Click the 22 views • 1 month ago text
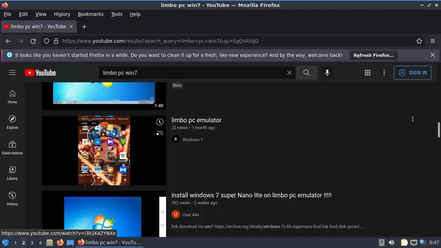 coord(193,128)
